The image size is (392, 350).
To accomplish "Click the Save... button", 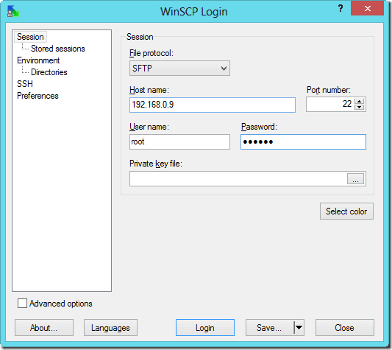I will [x=269, y=327].
